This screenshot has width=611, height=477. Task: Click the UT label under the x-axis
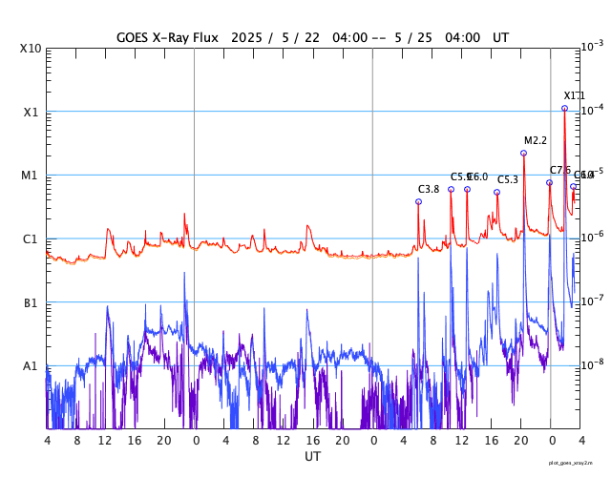tap(312, 456)
